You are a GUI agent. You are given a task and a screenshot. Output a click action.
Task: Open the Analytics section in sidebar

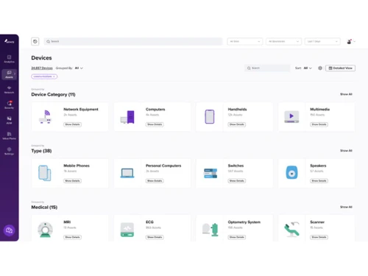pos(9,59)
